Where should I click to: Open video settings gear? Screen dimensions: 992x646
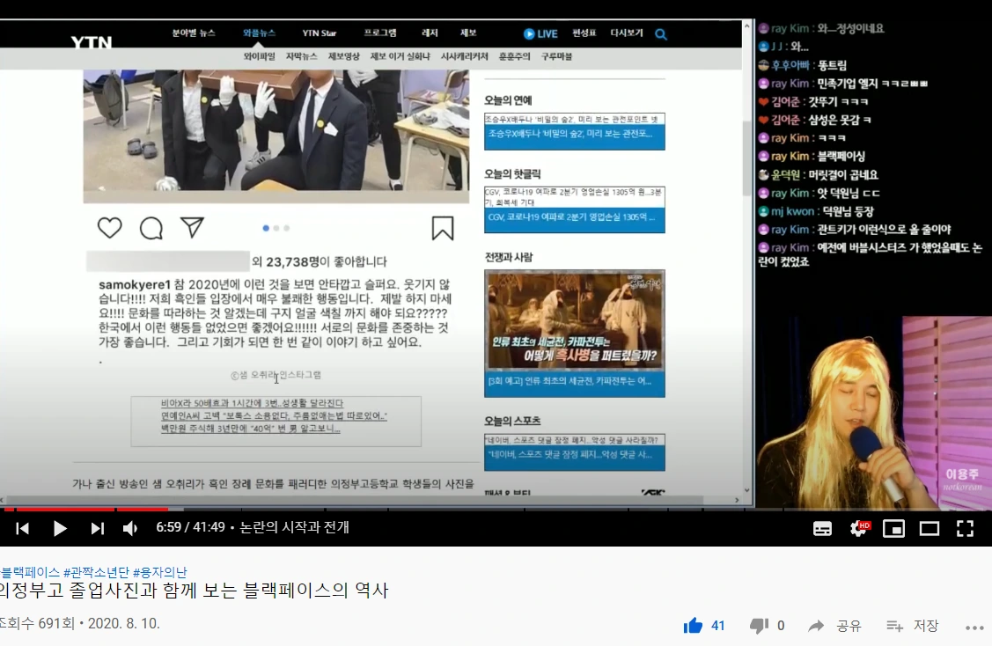coord(858,529)
